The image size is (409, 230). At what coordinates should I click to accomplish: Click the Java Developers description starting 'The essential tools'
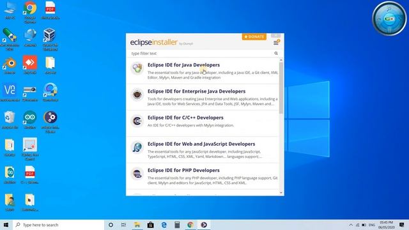coord(213,75)
